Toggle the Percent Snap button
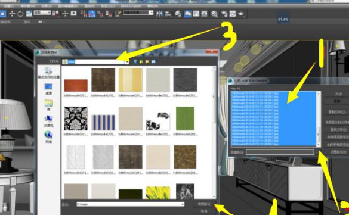 100,14
